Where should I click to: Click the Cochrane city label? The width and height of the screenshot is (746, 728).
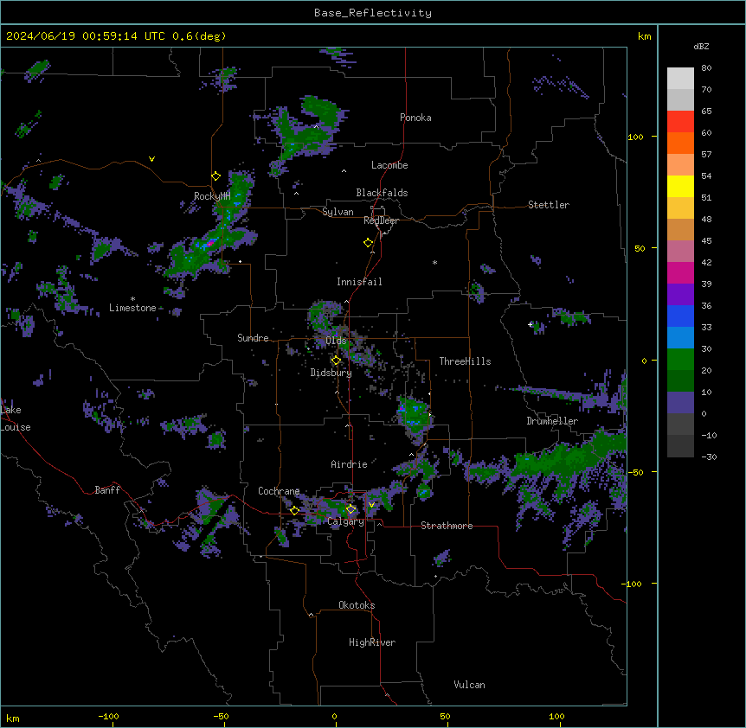click(279, 491)
